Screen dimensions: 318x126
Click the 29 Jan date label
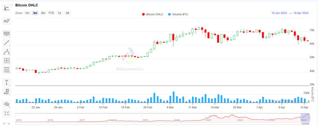pos(58,107)
